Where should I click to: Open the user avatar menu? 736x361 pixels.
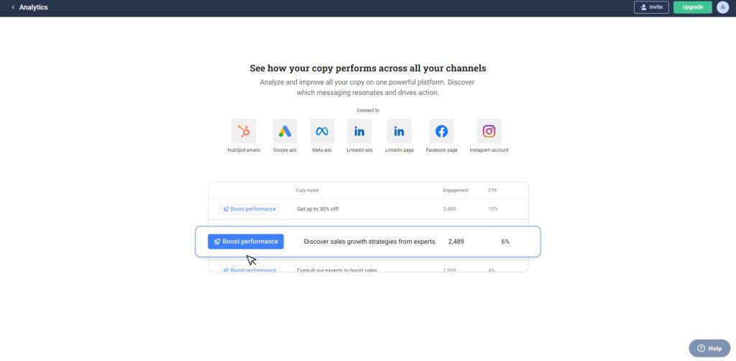[x=723, y=7]
